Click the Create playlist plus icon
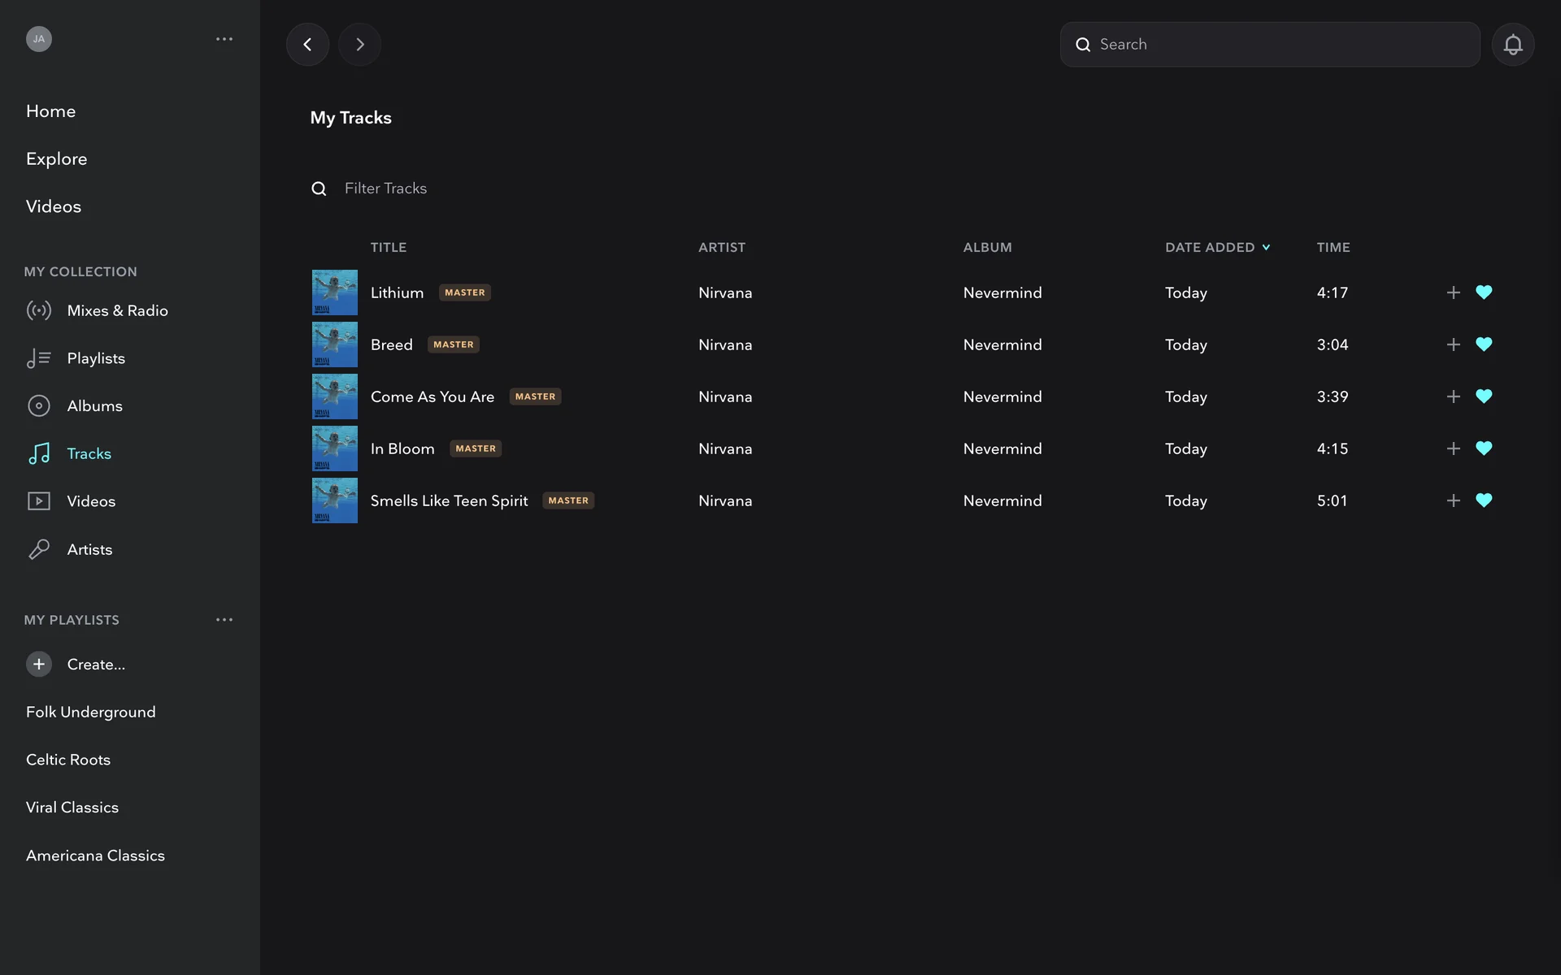 (39, 664)
